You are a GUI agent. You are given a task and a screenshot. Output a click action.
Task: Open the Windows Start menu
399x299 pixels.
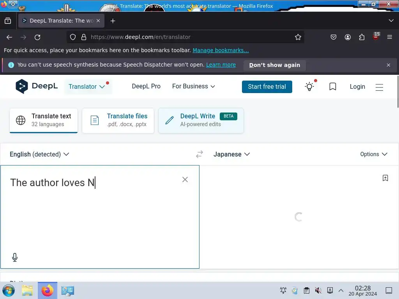click(8, 290)
